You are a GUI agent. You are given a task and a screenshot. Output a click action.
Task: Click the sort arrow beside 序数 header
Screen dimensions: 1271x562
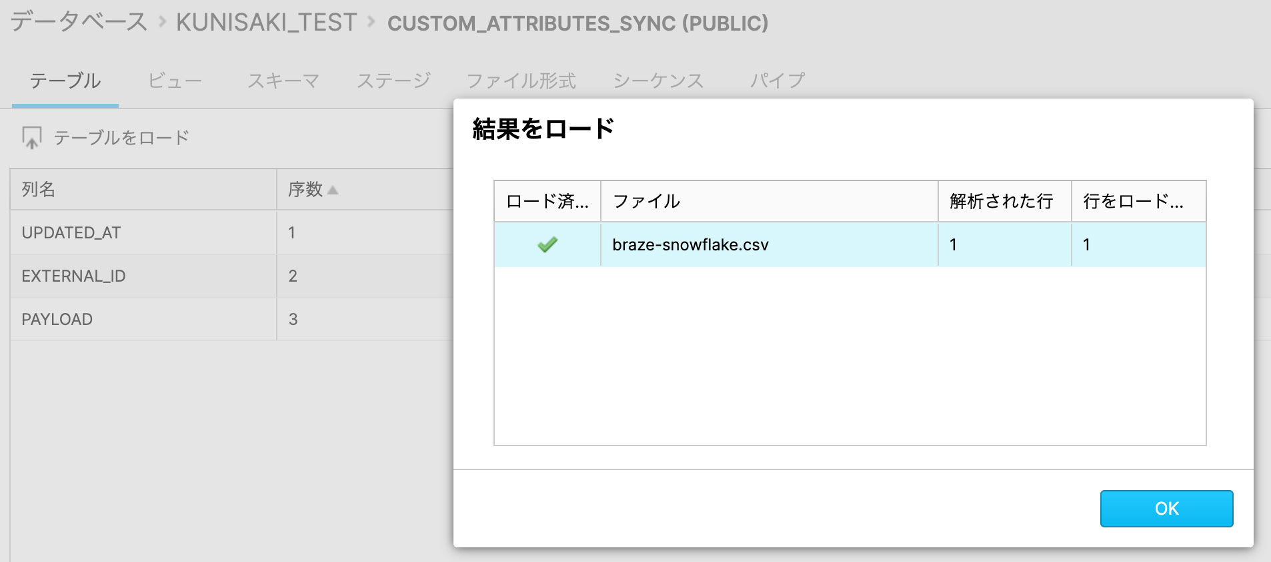[x=333, y=190]
